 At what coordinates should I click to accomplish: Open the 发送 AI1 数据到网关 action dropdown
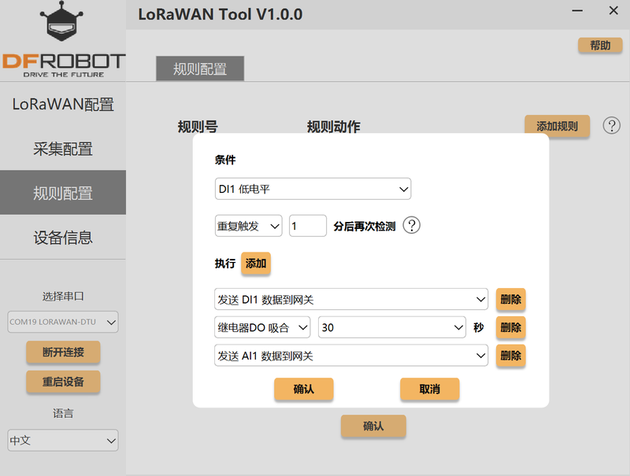tap(351, 356)
